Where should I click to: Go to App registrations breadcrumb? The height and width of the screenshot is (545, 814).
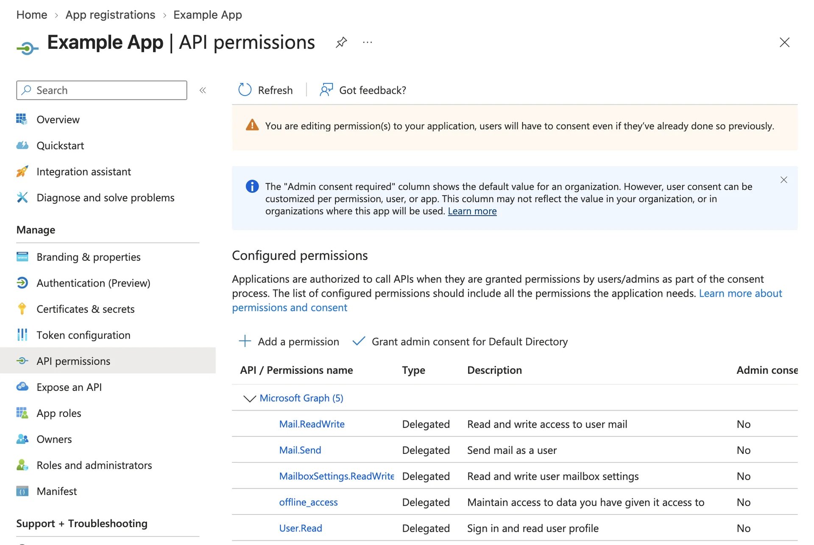pos(110,15)
